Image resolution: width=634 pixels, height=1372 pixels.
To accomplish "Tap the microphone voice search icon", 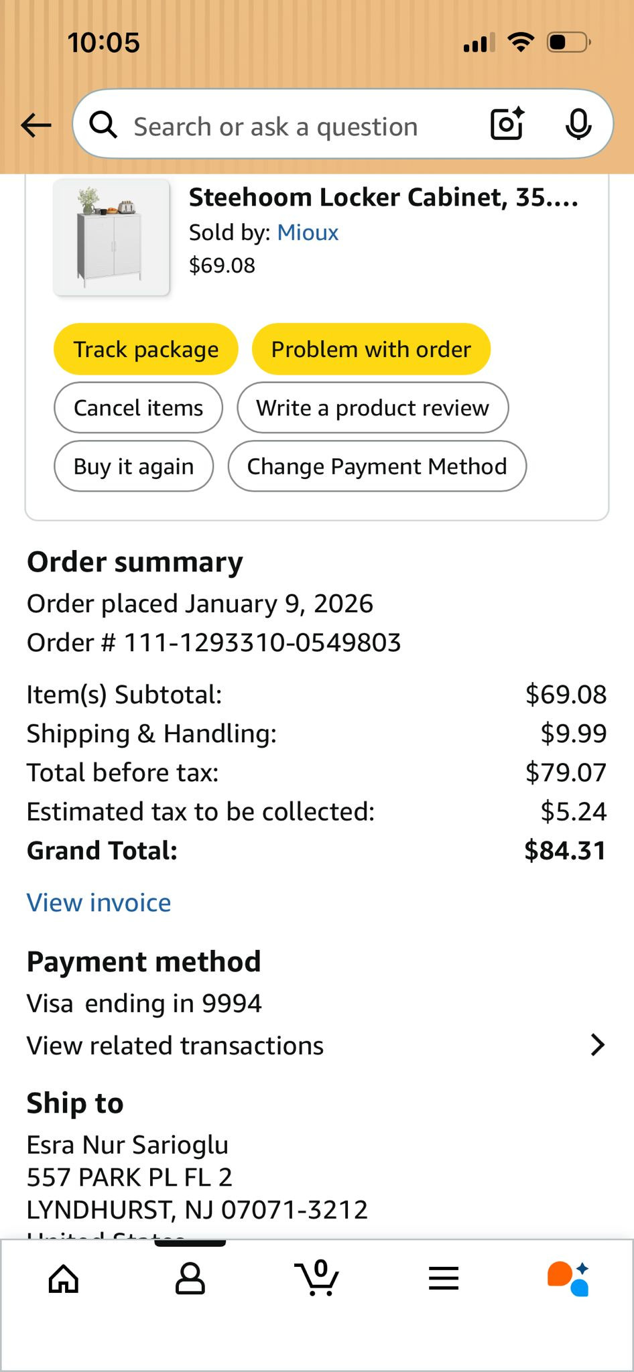I will [578, 124].
